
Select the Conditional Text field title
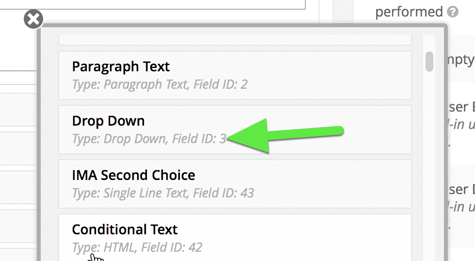(x=125, y=229)
